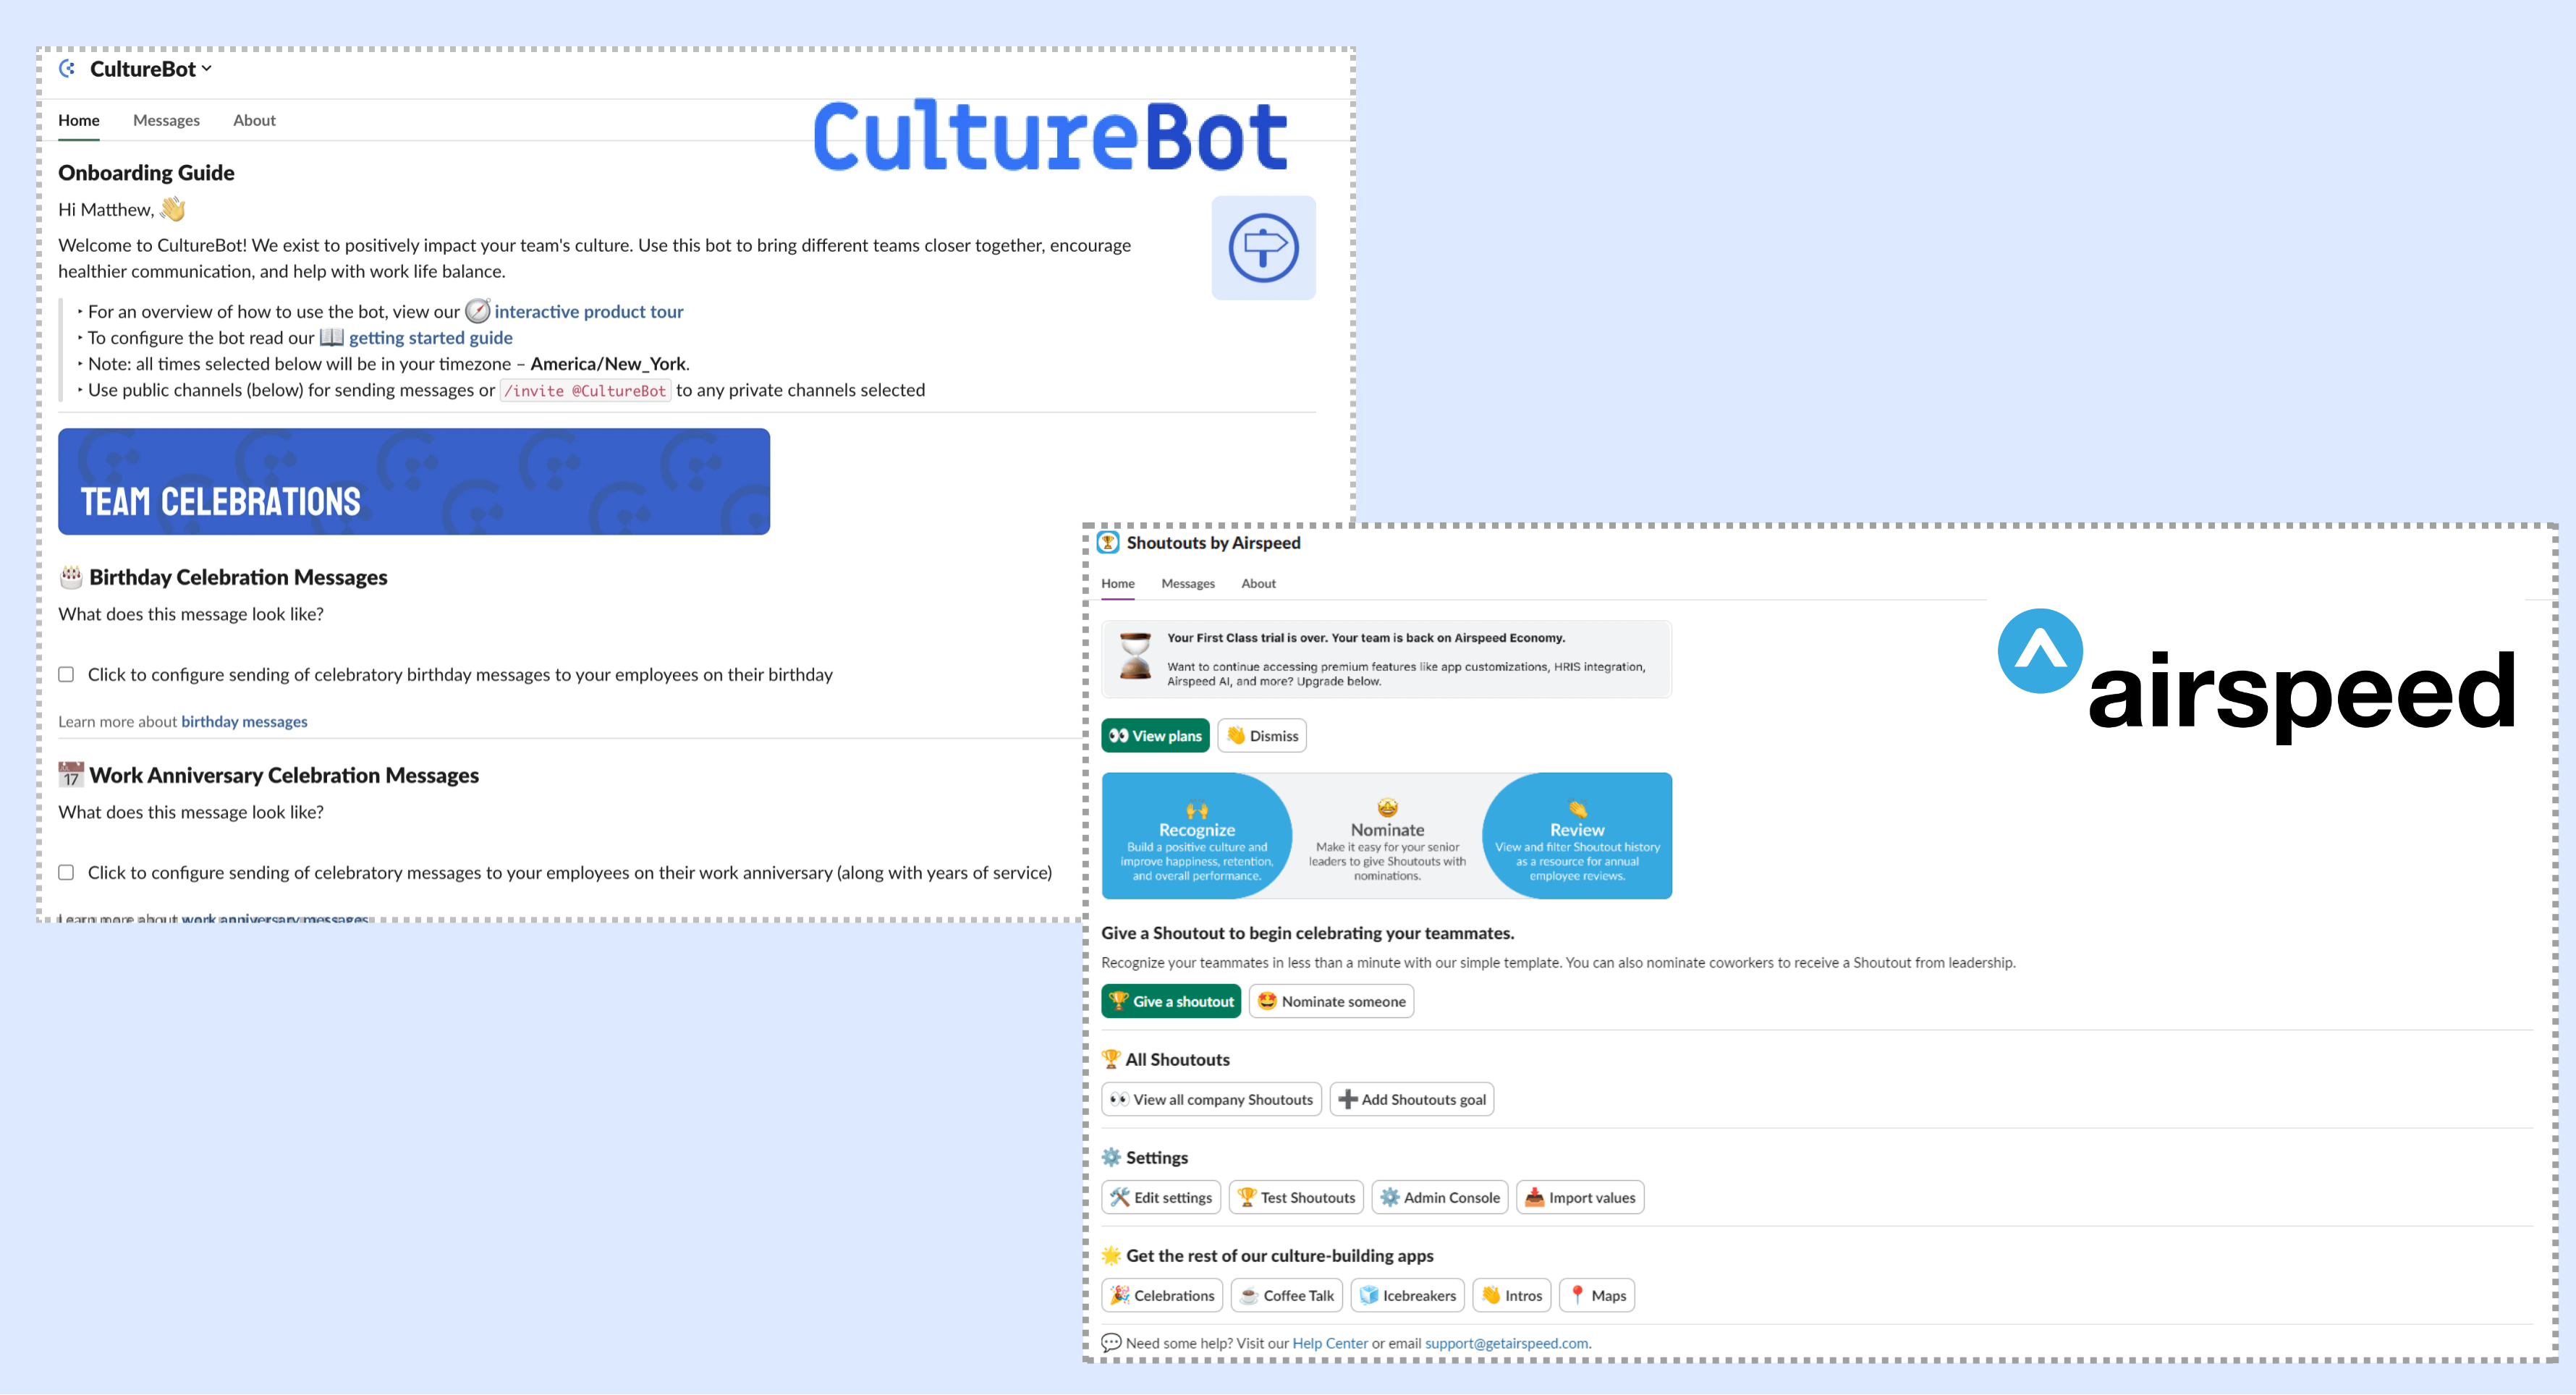Switch to CultureBot Home tab
The height and width of the screenshot is (1395, 2576).
click(79, 120)
